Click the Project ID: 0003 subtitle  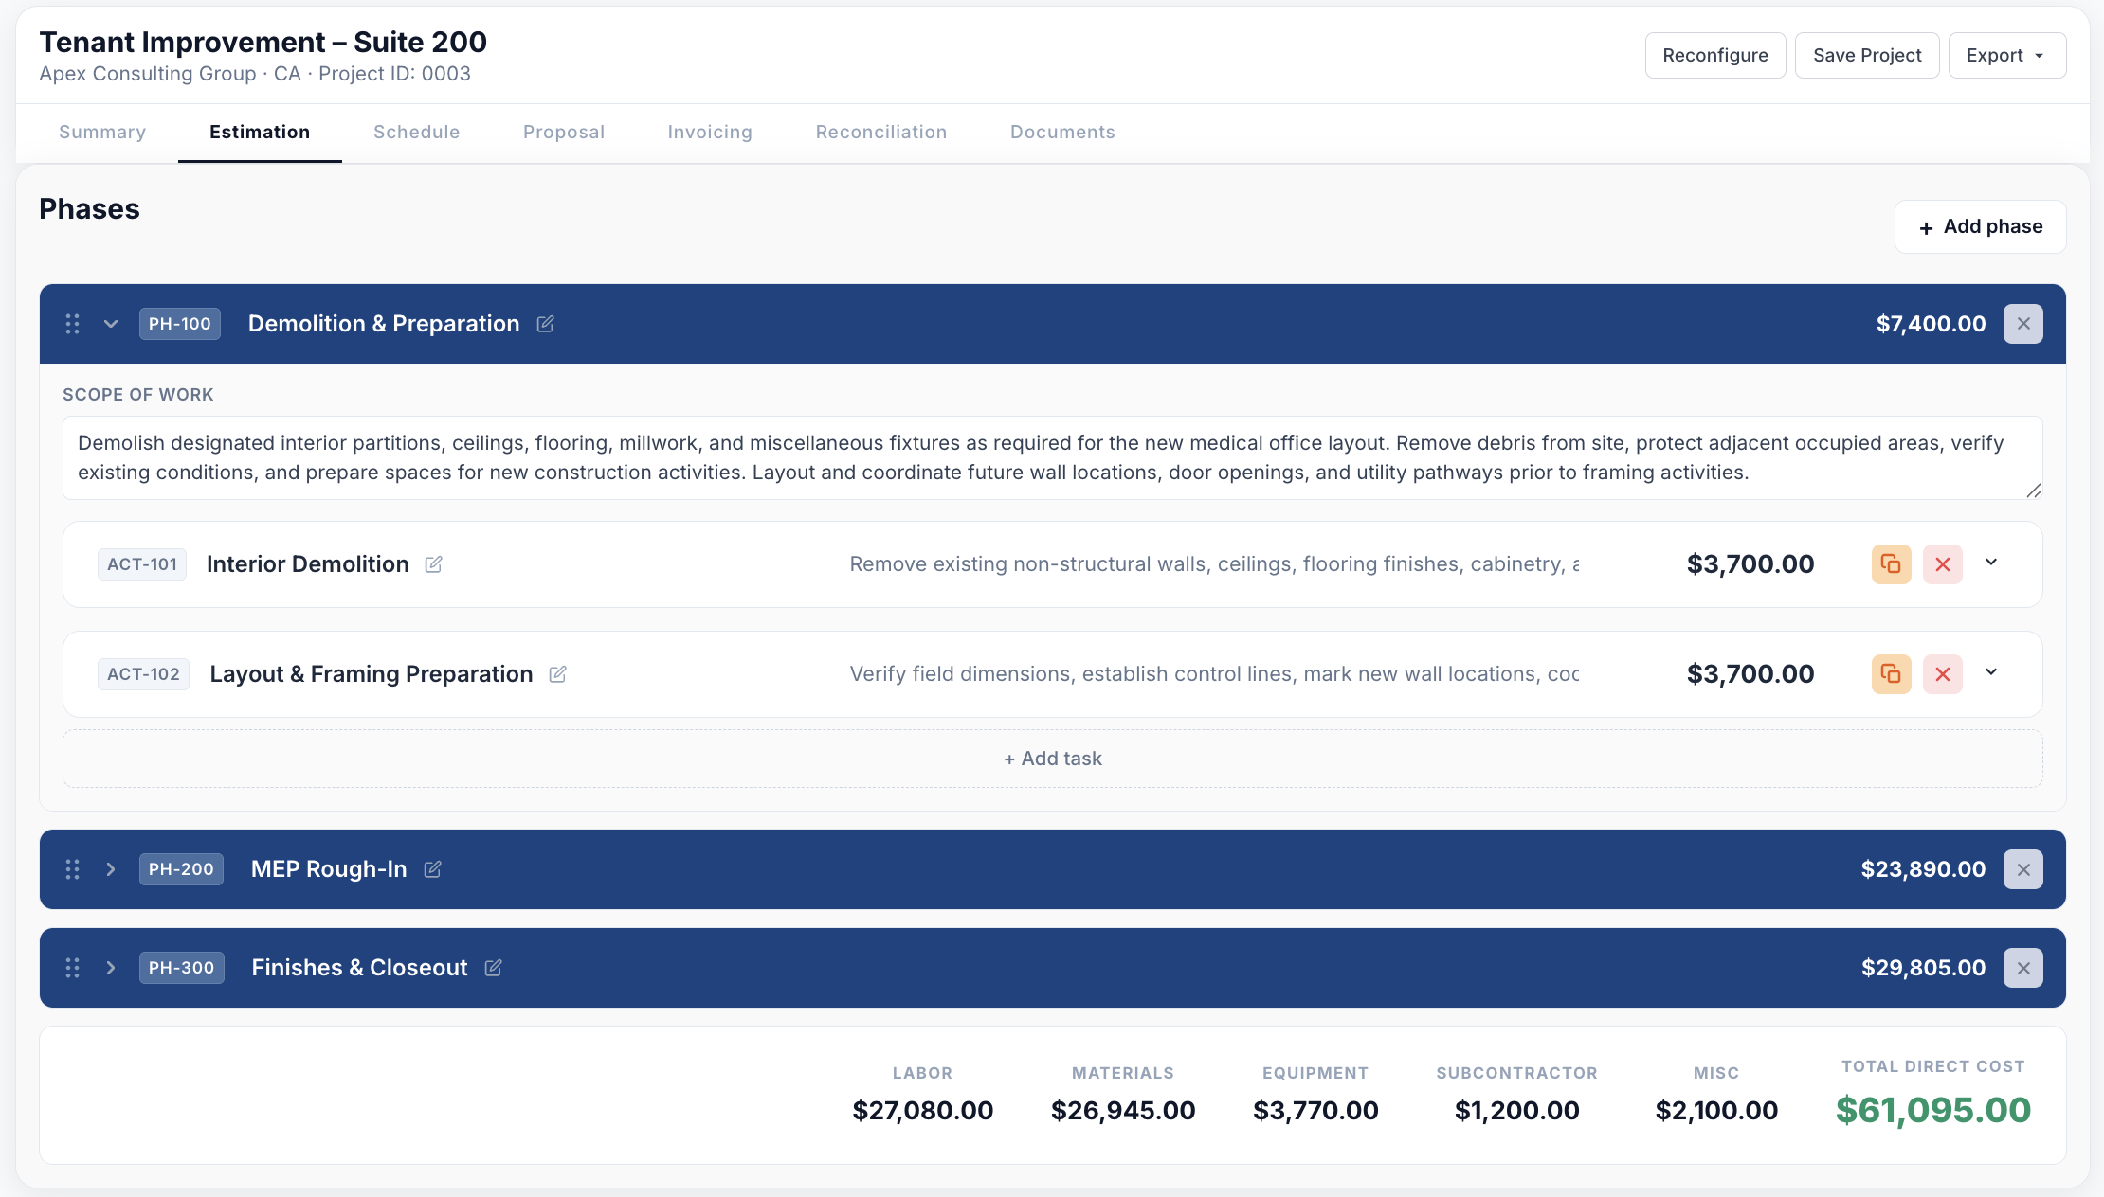[x=394, y=74]
